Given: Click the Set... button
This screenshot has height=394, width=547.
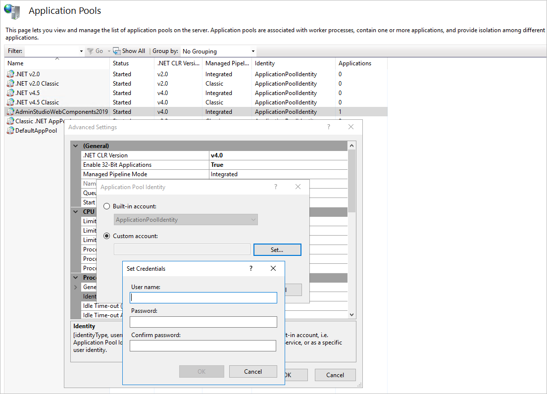Looking at the screenshot, I should pos(277,250).
